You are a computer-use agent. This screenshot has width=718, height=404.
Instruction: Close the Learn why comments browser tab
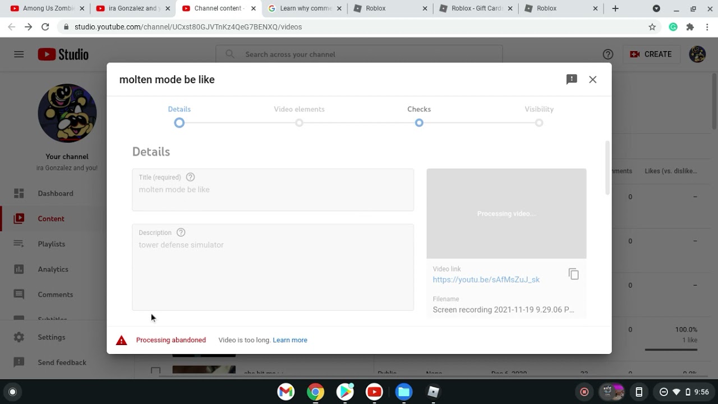(339, 8)
